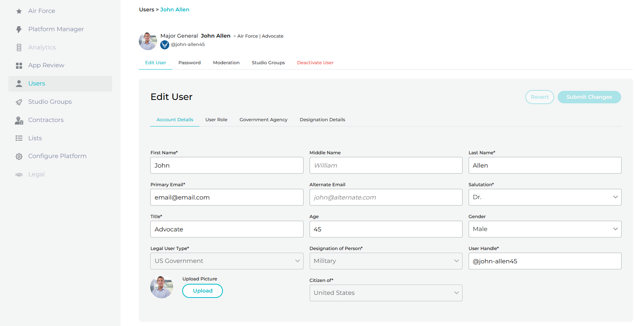Click the App Review grid icon

click(19, 66)
